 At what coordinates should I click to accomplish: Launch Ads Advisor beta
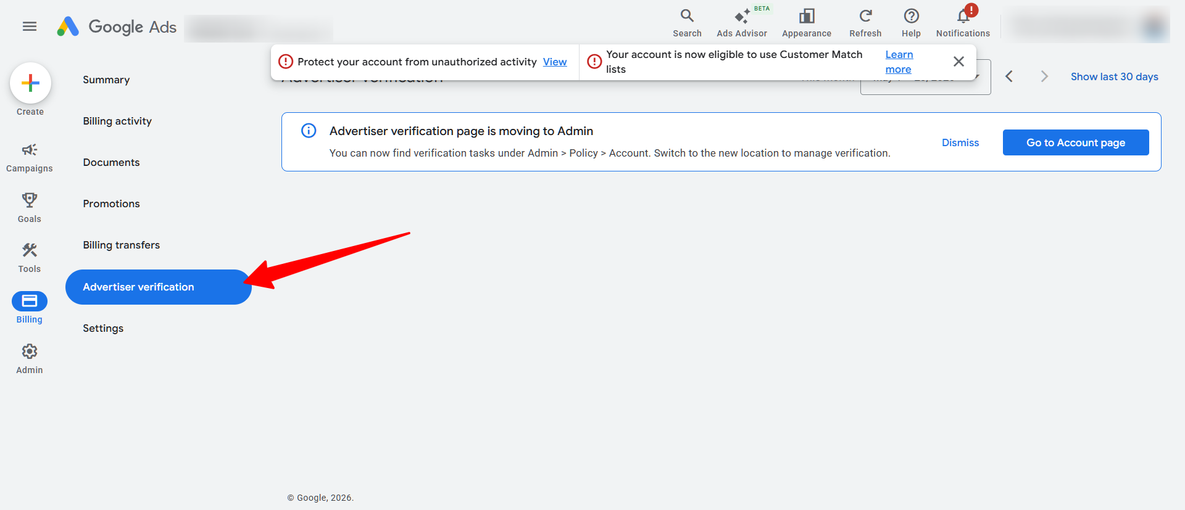742,23
